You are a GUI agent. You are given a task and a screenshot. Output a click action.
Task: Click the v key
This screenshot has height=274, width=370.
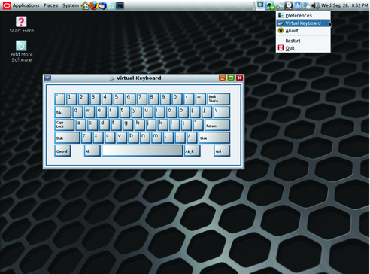122,138
